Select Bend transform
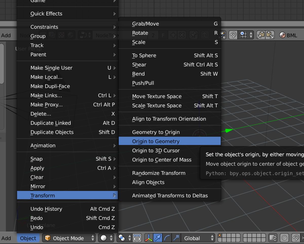This screenshot has width=304, height=244. coord(170,74)
